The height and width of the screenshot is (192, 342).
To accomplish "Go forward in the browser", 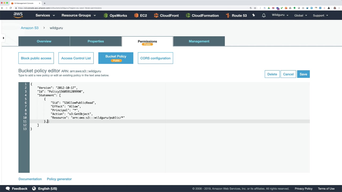I will coord(6,8).
